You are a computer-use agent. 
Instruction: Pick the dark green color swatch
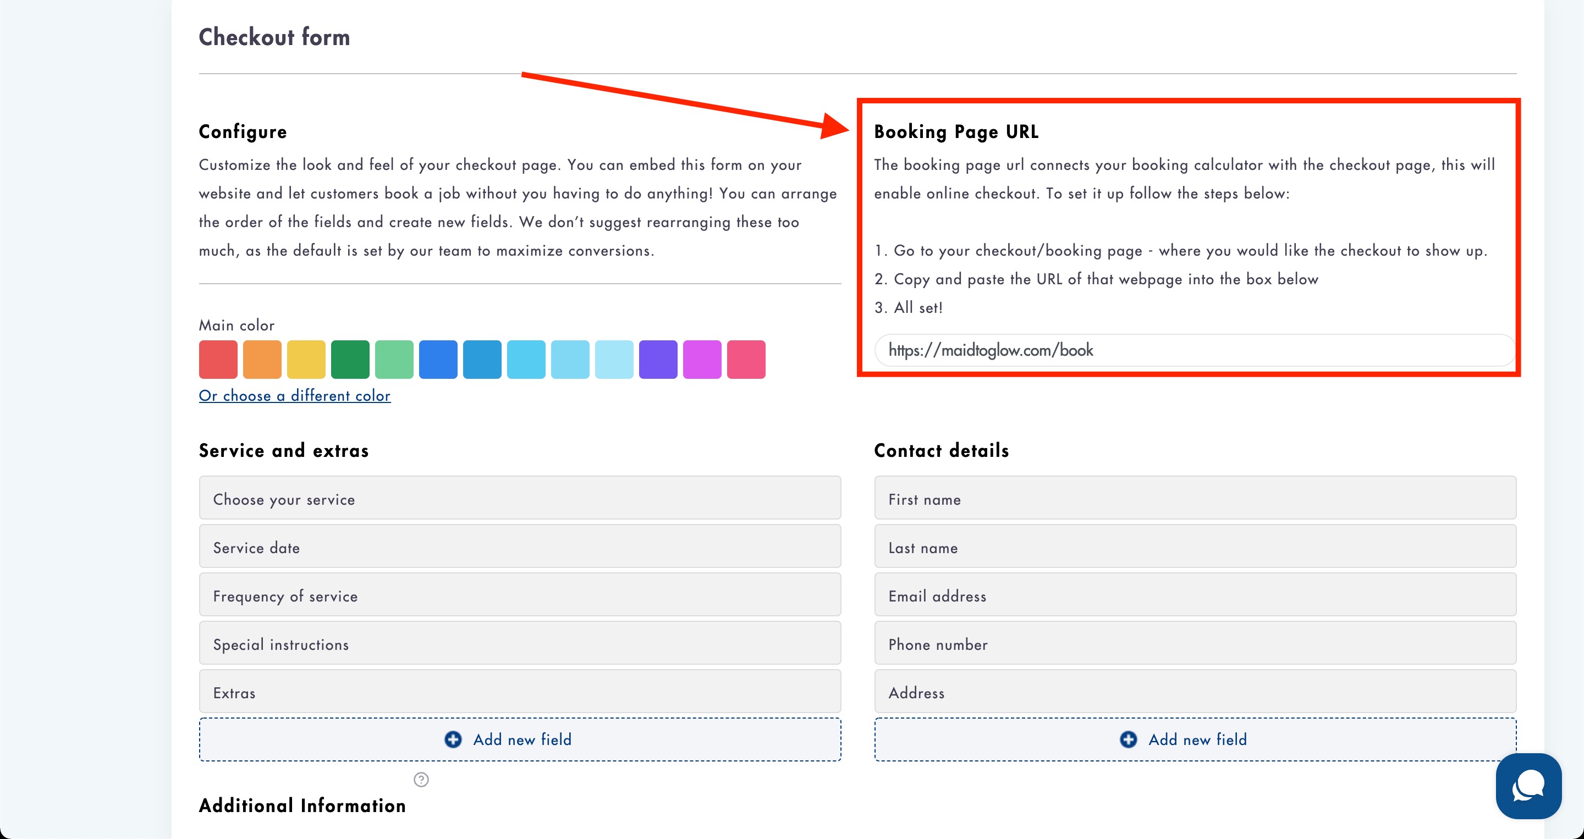coord(350,360)
